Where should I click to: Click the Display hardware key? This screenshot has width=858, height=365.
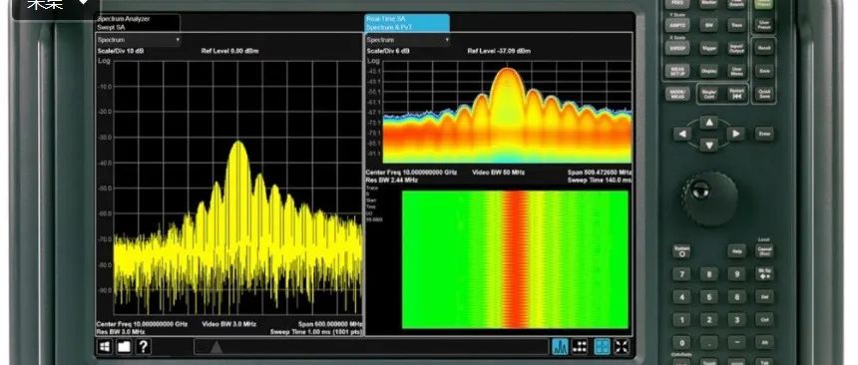709,71
